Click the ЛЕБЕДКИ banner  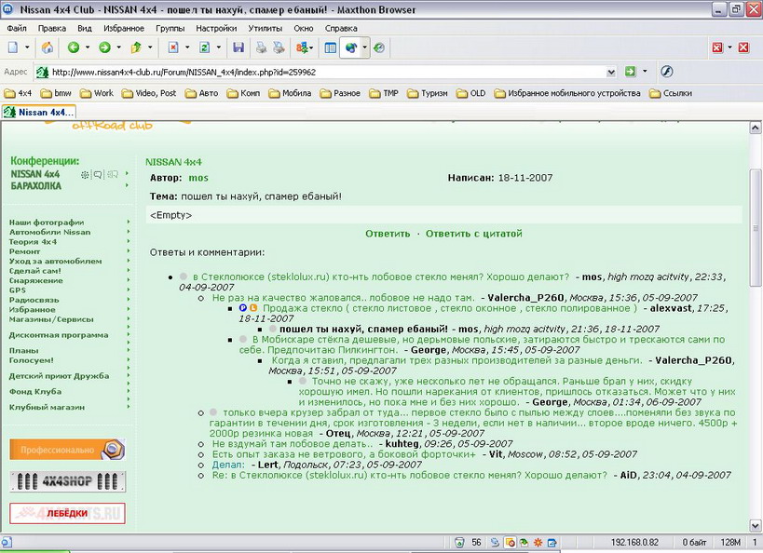68,513
